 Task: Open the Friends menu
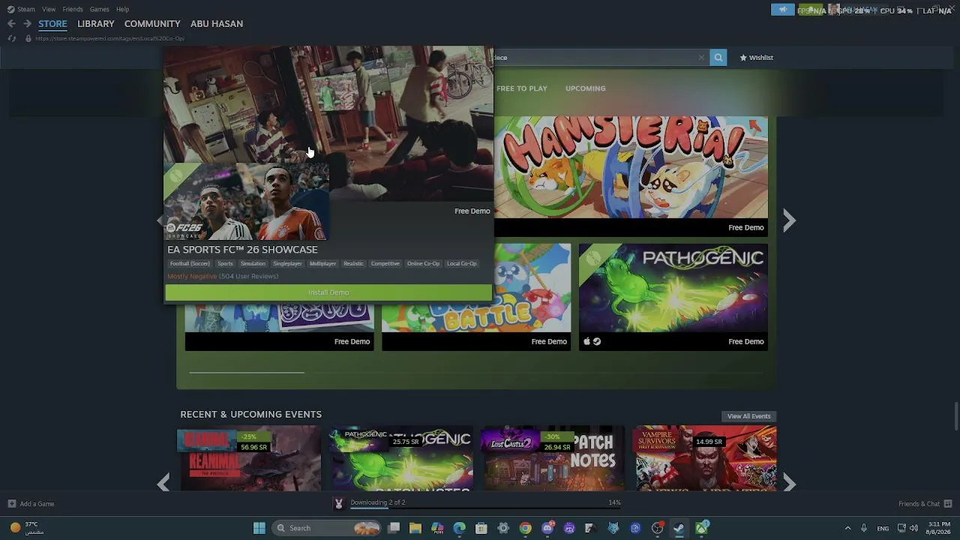coord(73,9)
